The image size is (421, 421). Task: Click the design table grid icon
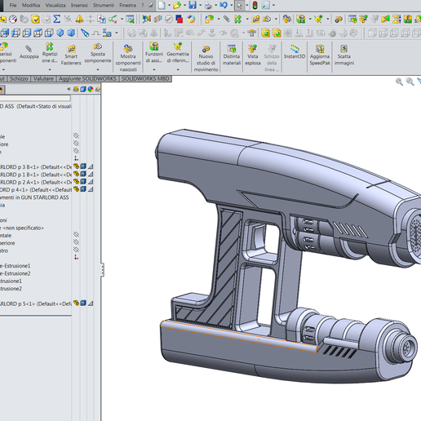pos(130,19)
